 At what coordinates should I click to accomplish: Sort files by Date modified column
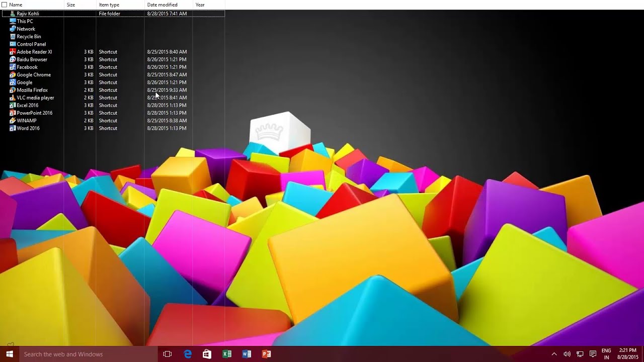162,5
